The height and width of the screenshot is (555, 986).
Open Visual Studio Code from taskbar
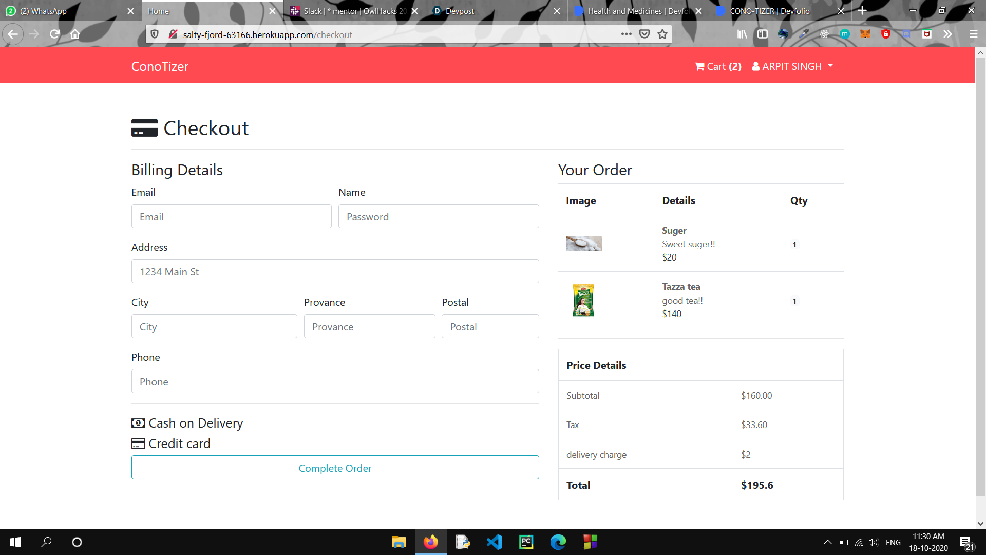494,542
